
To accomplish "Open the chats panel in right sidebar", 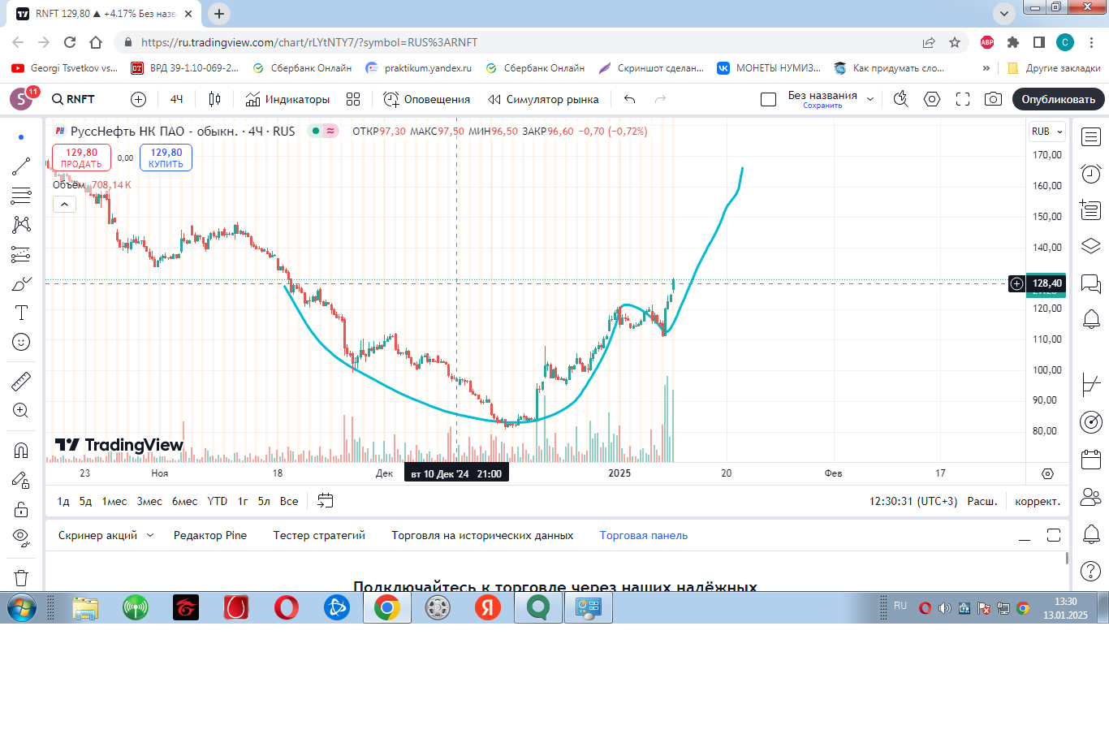I will (1091, 283).
